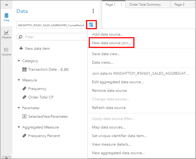The width and height of the screenshot is (196, 159).
Task: Open the Outline pane
Action: point(6,51)
